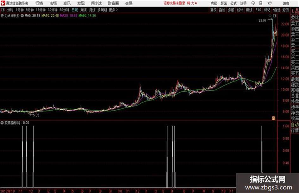Click the R icon in right panel
Image resolution: width=299 pixels, height=193 pixels.
(x=297, y=10)
